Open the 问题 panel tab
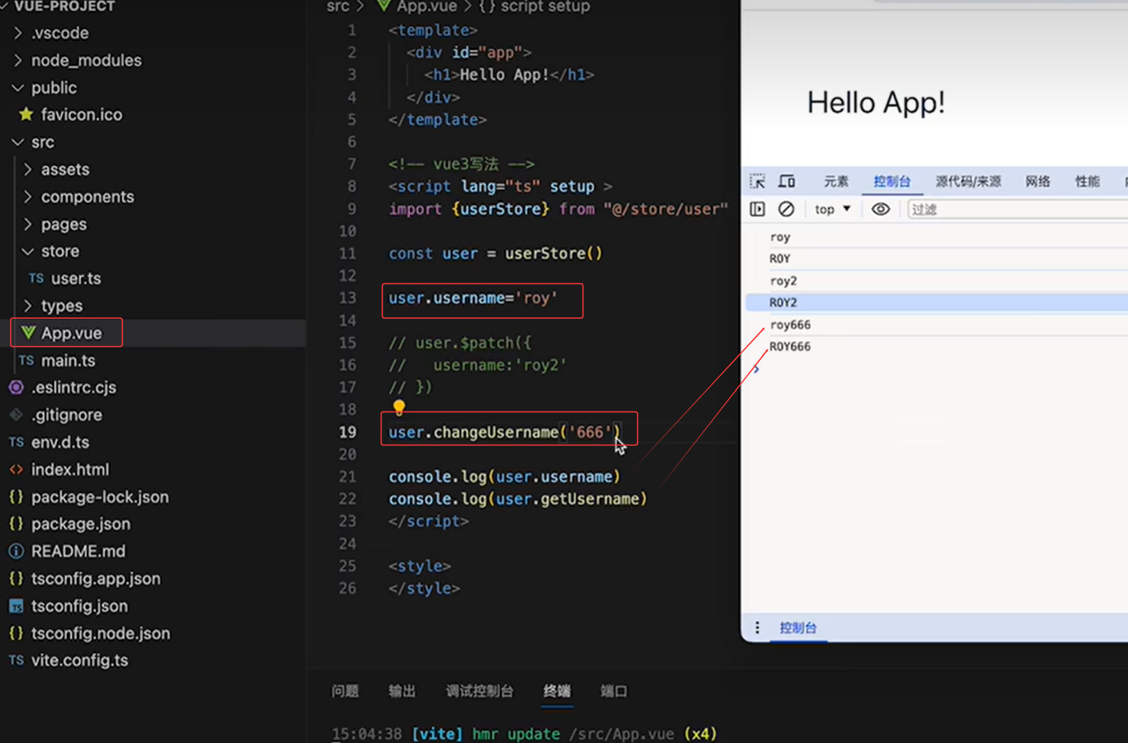Viewport: 1128px width, 743px height. (x=345, y=692)
